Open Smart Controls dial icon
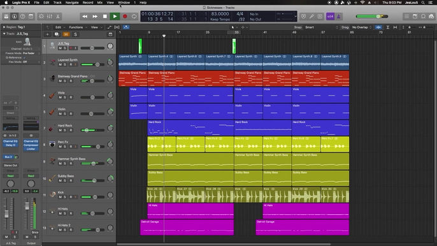This screenshot has height=246, width=437. (x=41, y=17)
